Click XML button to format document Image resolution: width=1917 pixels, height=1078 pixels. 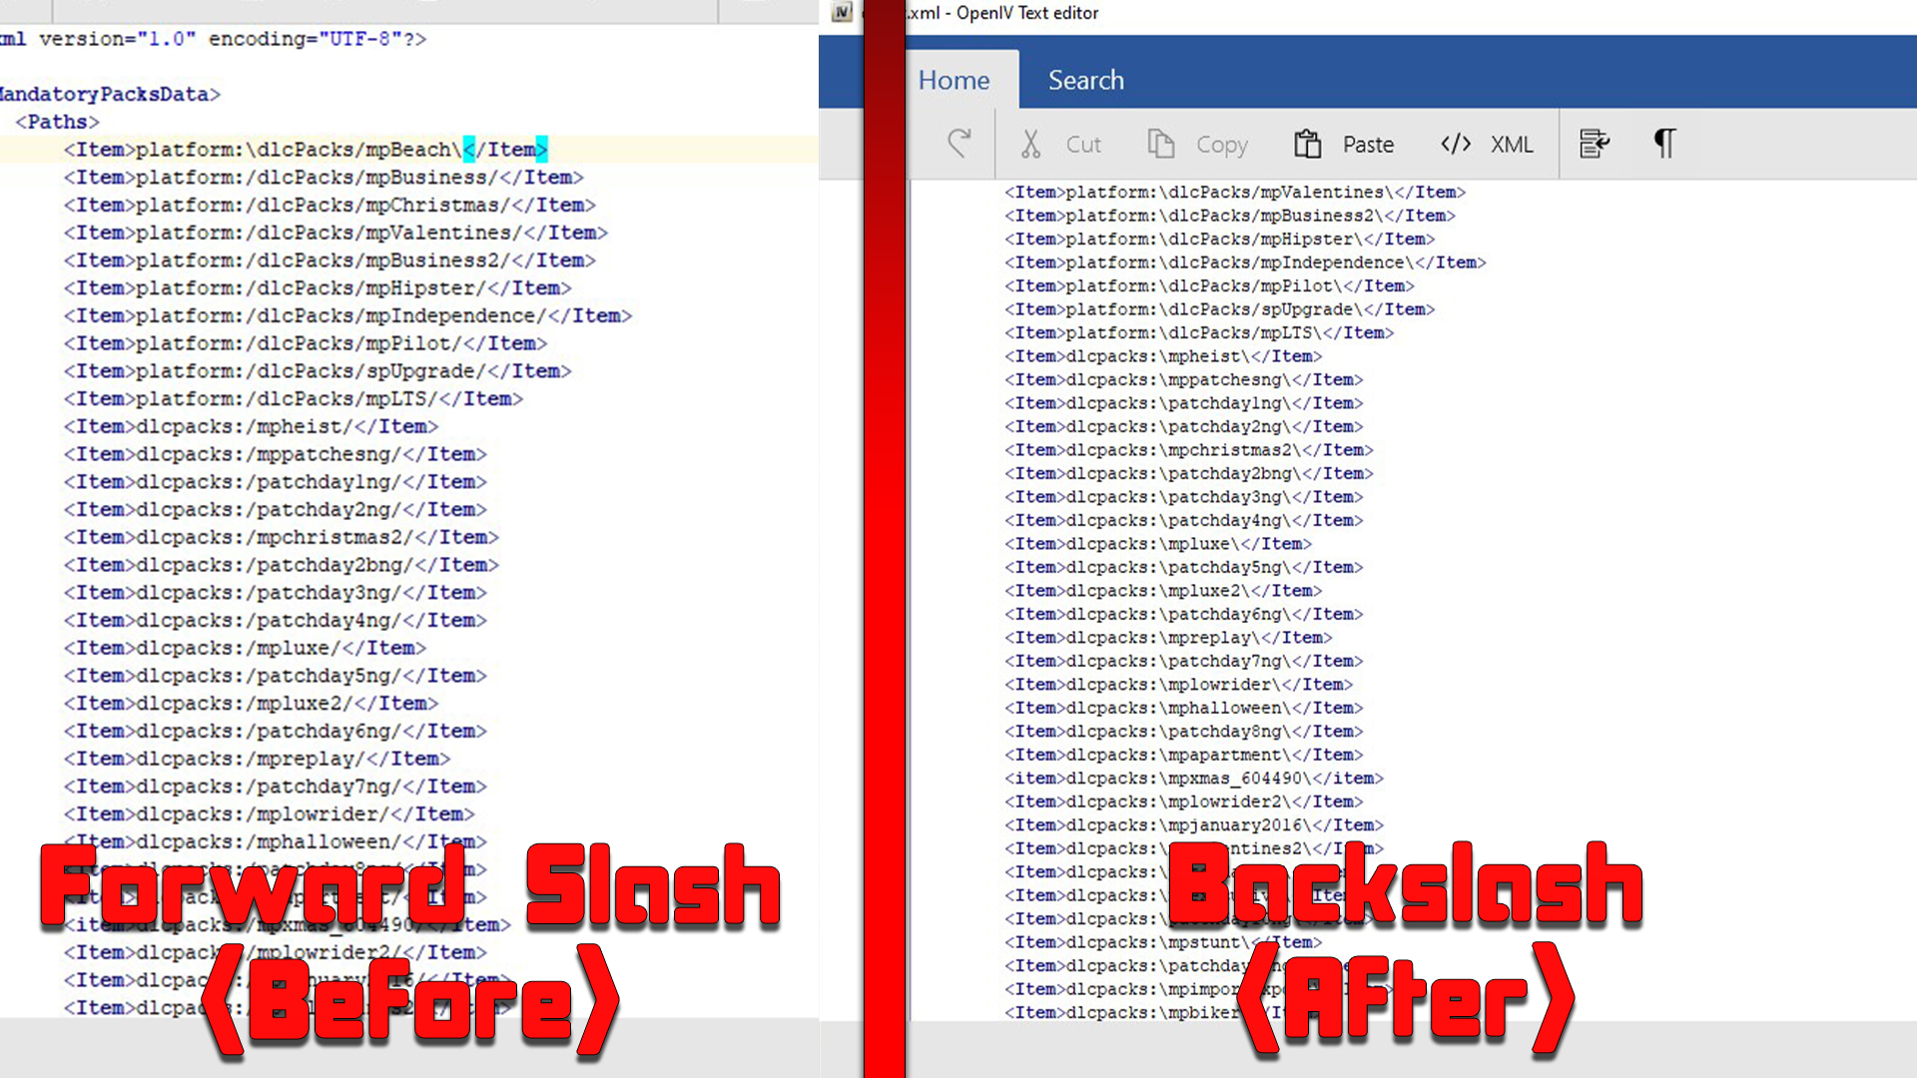click(1485, 144)
